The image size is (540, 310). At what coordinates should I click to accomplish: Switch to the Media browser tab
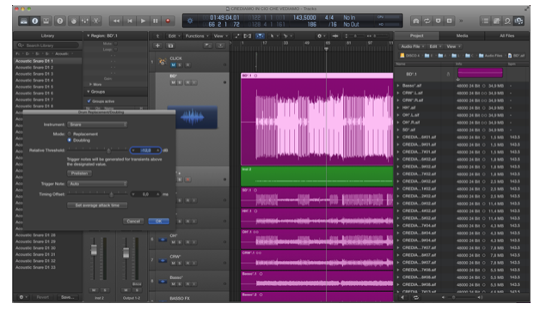click(462, 35)
